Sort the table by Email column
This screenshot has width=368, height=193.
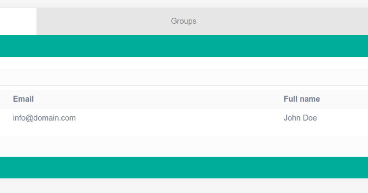pyautogui.click(x=23, y=99)
